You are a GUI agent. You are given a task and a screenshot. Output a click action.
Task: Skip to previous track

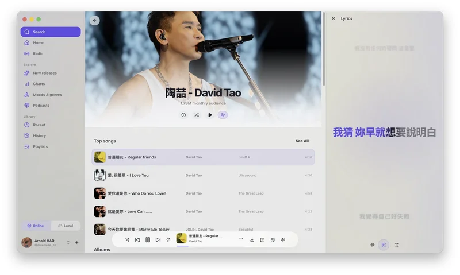pyautogui.click(x=137, y=240)
